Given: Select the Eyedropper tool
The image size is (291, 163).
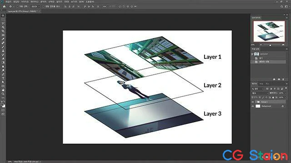Looking at the screenshot, I should [x=3, y=39].
